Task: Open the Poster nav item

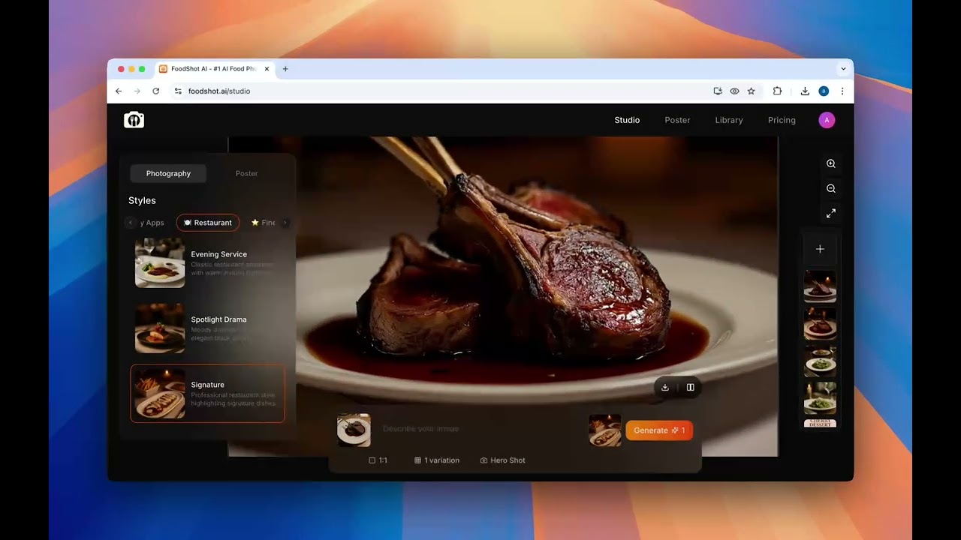Action: [x=677, y=120]
